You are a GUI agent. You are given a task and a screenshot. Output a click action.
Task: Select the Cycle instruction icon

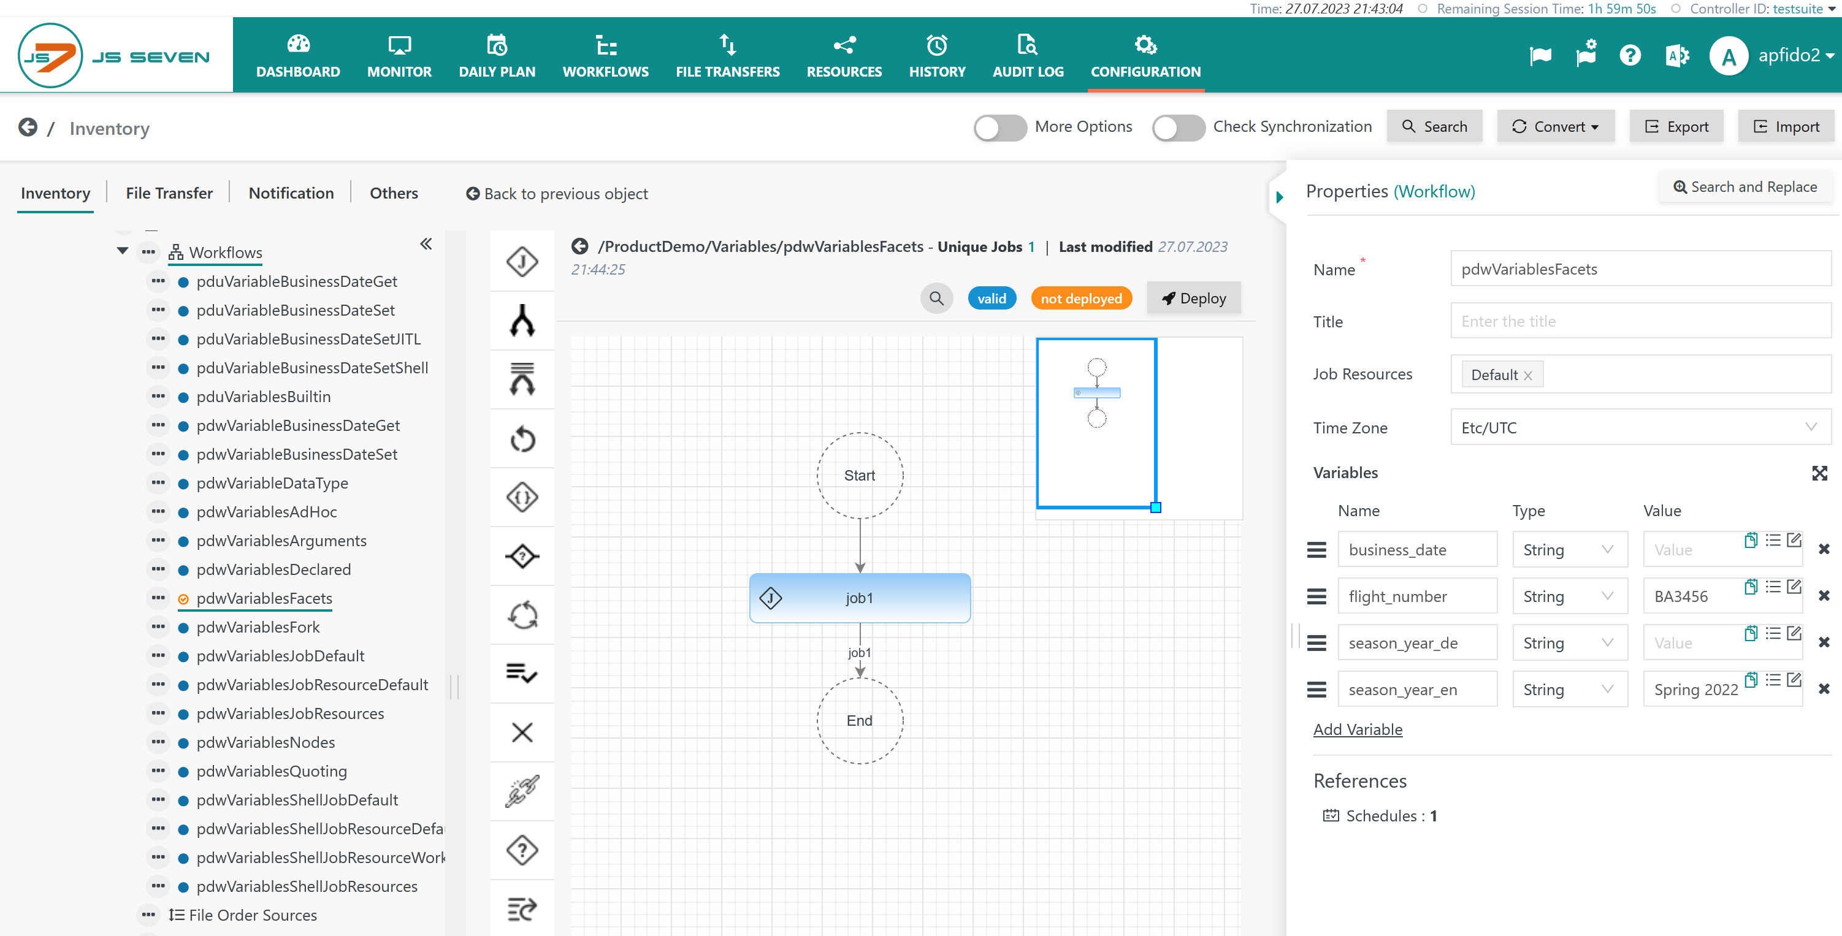point(522,615)
